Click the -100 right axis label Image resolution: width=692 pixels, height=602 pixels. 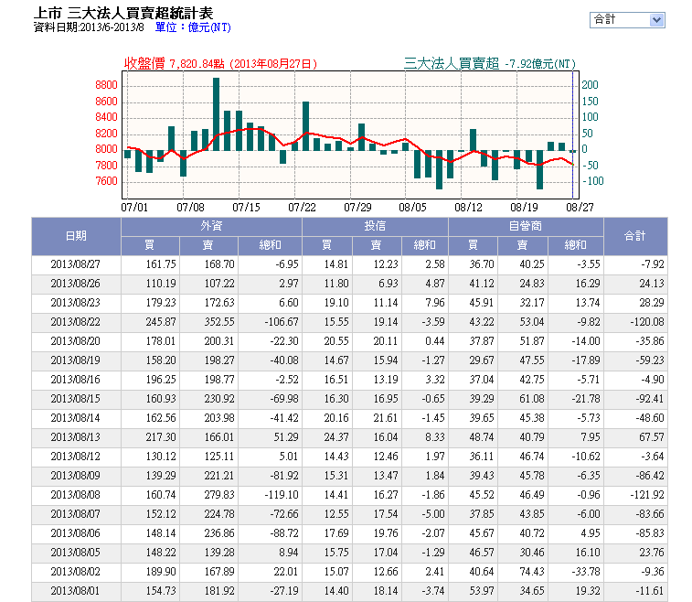[x=592, y=181]
